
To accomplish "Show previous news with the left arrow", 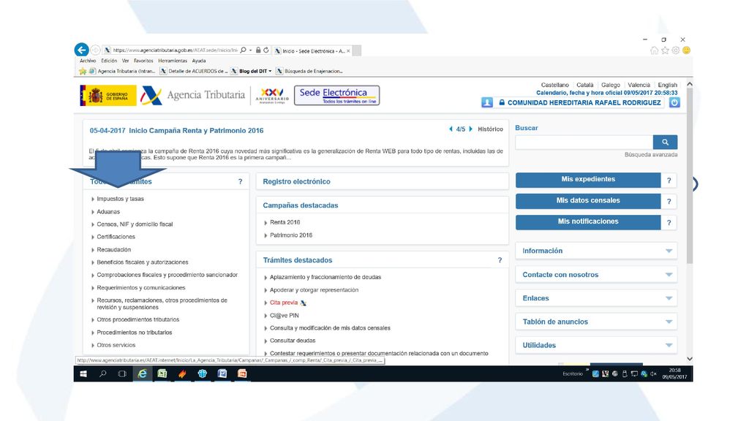I will (451, 129).
